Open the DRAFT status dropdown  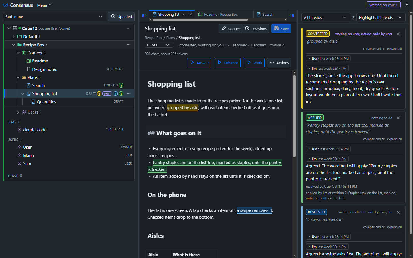159,45
